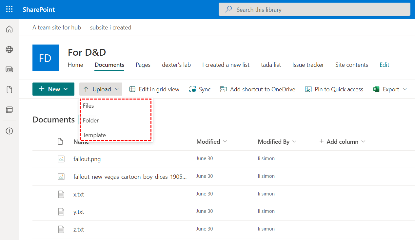Open the Issue tracker navigation link
The image size is (415, 240).
[x=308, y=65]
